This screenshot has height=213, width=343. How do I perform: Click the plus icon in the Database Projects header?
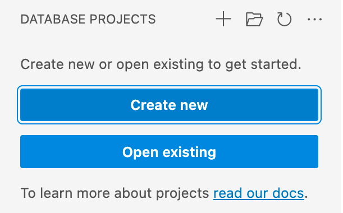(223, 19)
